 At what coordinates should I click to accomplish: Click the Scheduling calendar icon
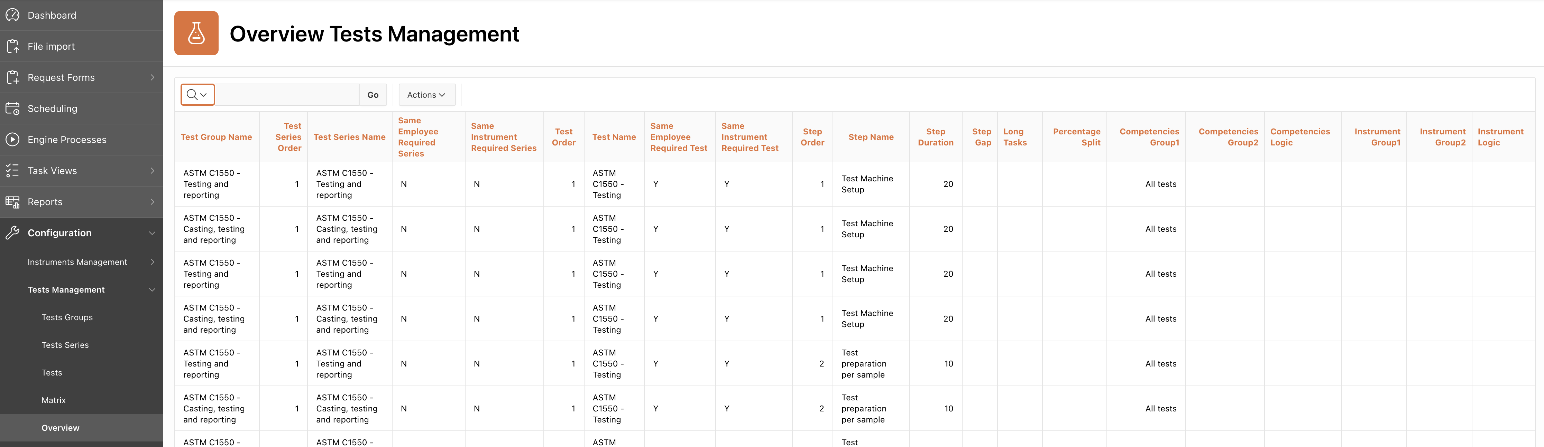[x=12, y=108]
